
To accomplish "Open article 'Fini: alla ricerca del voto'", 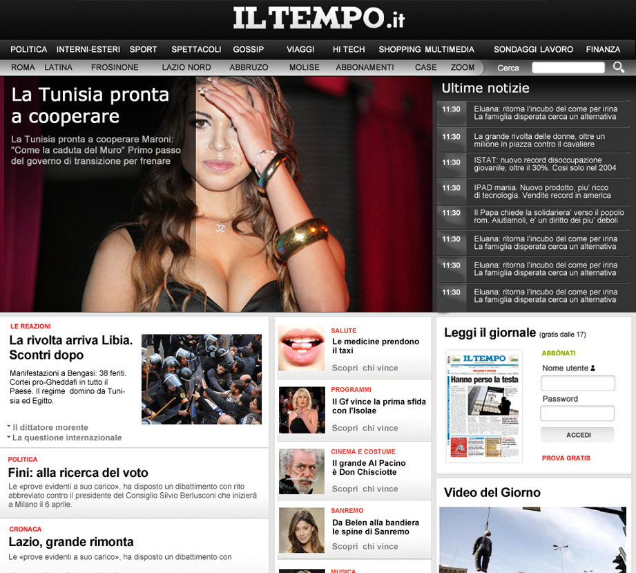I will 78,473.
